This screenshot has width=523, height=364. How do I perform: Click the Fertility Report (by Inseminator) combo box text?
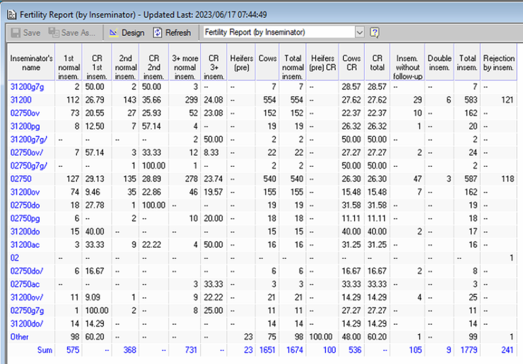(255, 32)
